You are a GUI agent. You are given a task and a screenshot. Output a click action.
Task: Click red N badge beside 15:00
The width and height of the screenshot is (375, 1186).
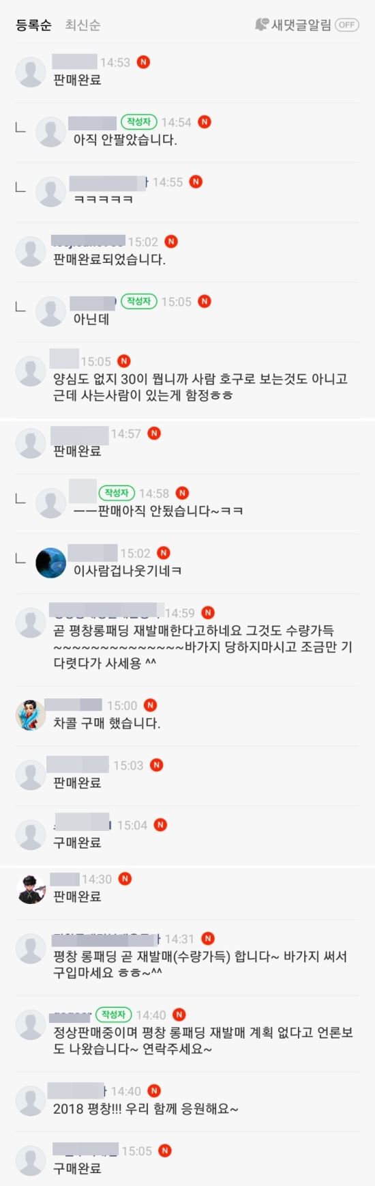(150, 705)
